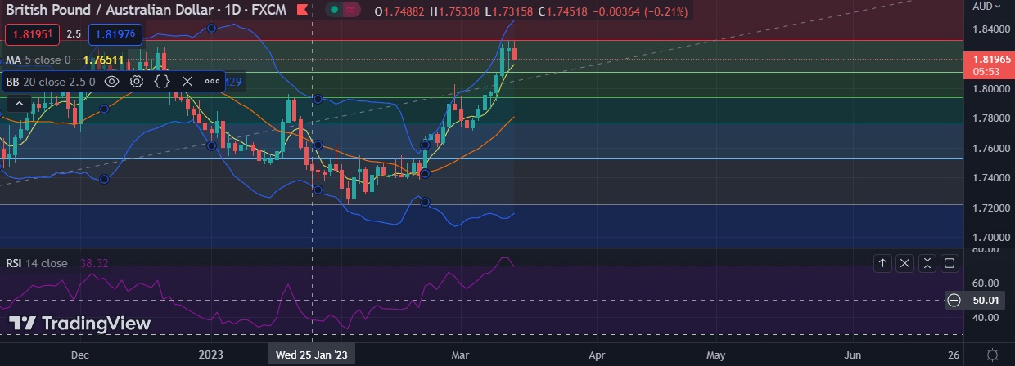Toggle Bollinger Bands visibility eye icon
The height and width of the screenshot is (366, 1015).
[112, 82]
